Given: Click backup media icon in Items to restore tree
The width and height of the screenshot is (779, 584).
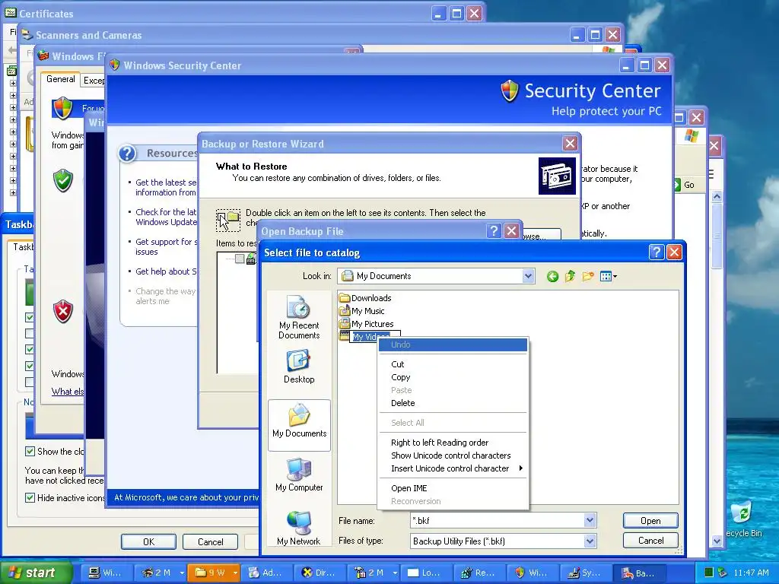Looking at the screenshot, I should [251, 259].
